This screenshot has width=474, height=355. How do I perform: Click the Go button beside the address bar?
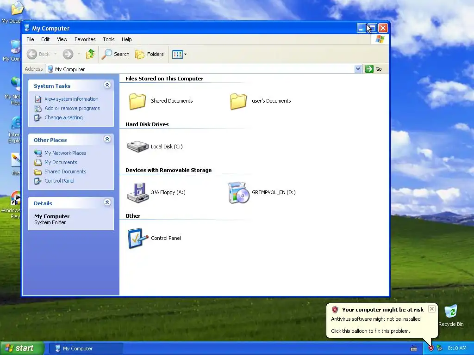click(x=374, y=69)
